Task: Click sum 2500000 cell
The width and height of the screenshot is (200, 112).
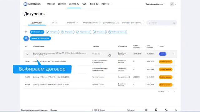Action: click(x=137, y=77)
